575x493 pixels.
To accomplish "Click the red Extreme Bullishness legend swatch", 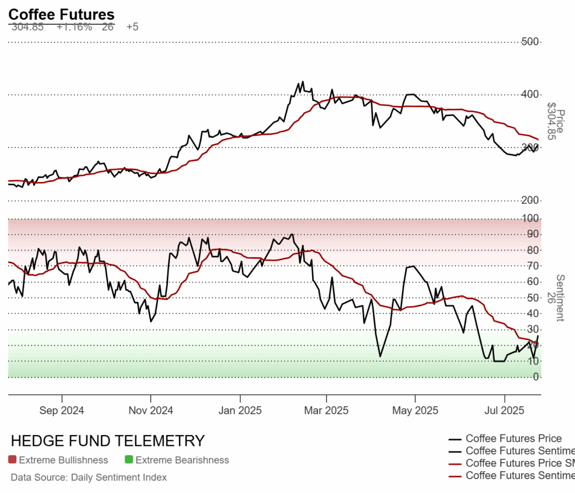I will (12, 459).
